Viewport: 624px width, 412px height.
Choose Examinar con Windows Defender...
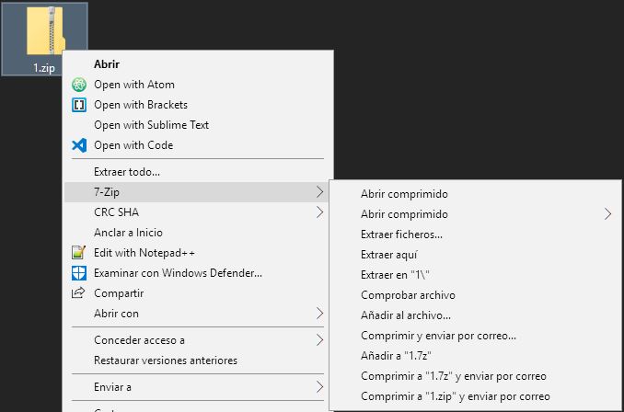click(x=198, y=273)
